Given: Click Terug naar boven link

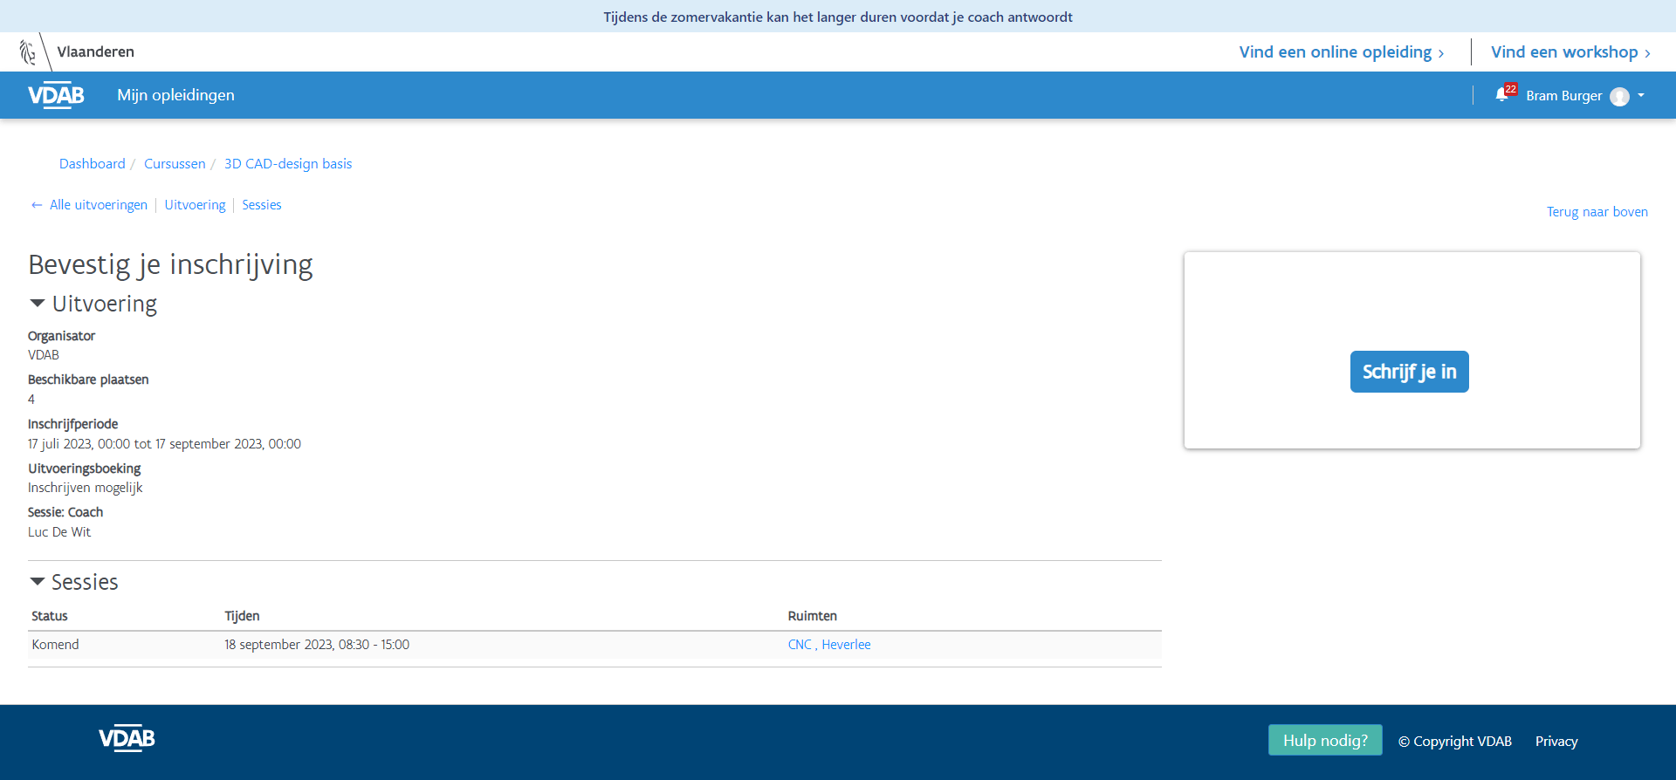Looking at the screenshot, I should point(1597,212).
